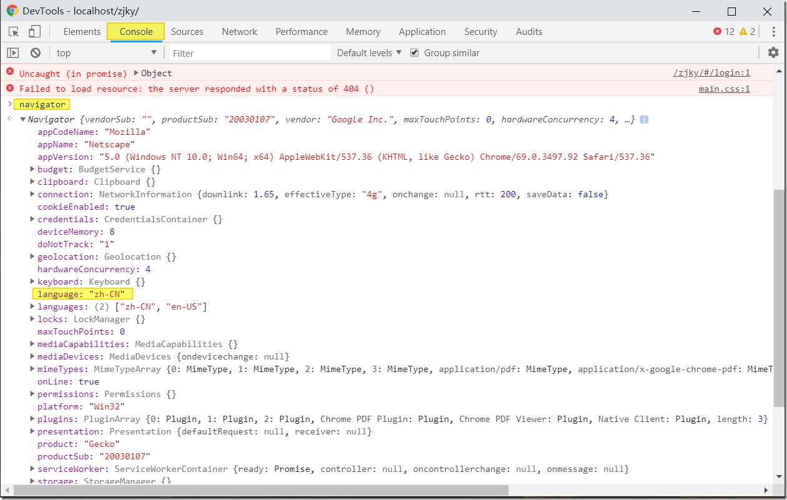Expand the mediaCapabilities property

(x=32, y=344)
